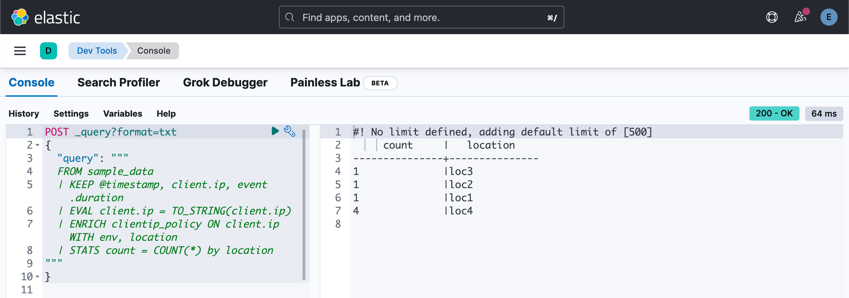Click the Help link in console
849x298 pixels.
click(x=166, y=113)
